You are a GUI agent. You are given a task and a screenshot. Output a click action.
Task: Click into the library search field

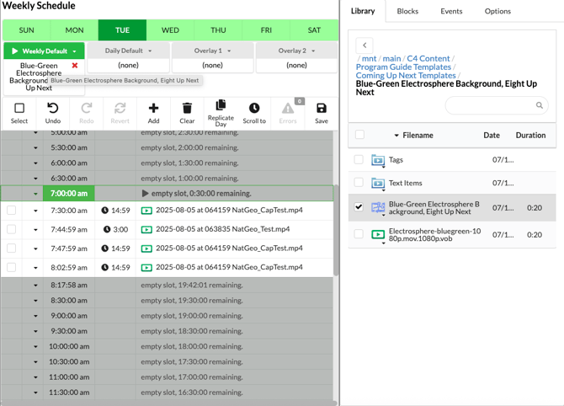(497, 105)
